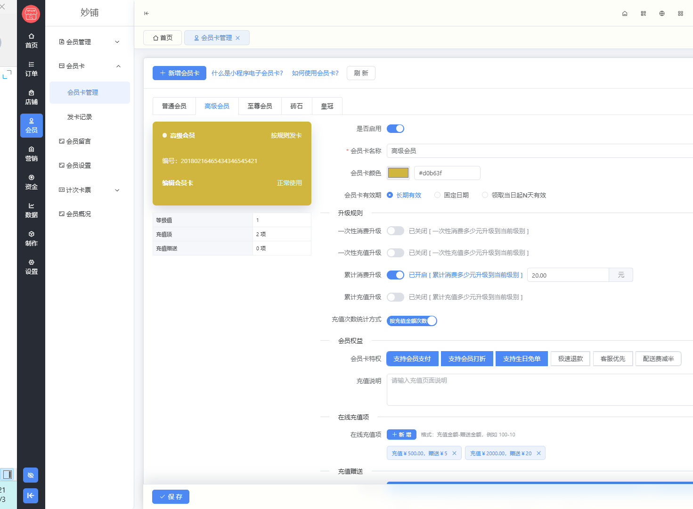This screenshot has width=693, height=509.
Task: Click the 充值说明 text area
Action: [540, 390]
